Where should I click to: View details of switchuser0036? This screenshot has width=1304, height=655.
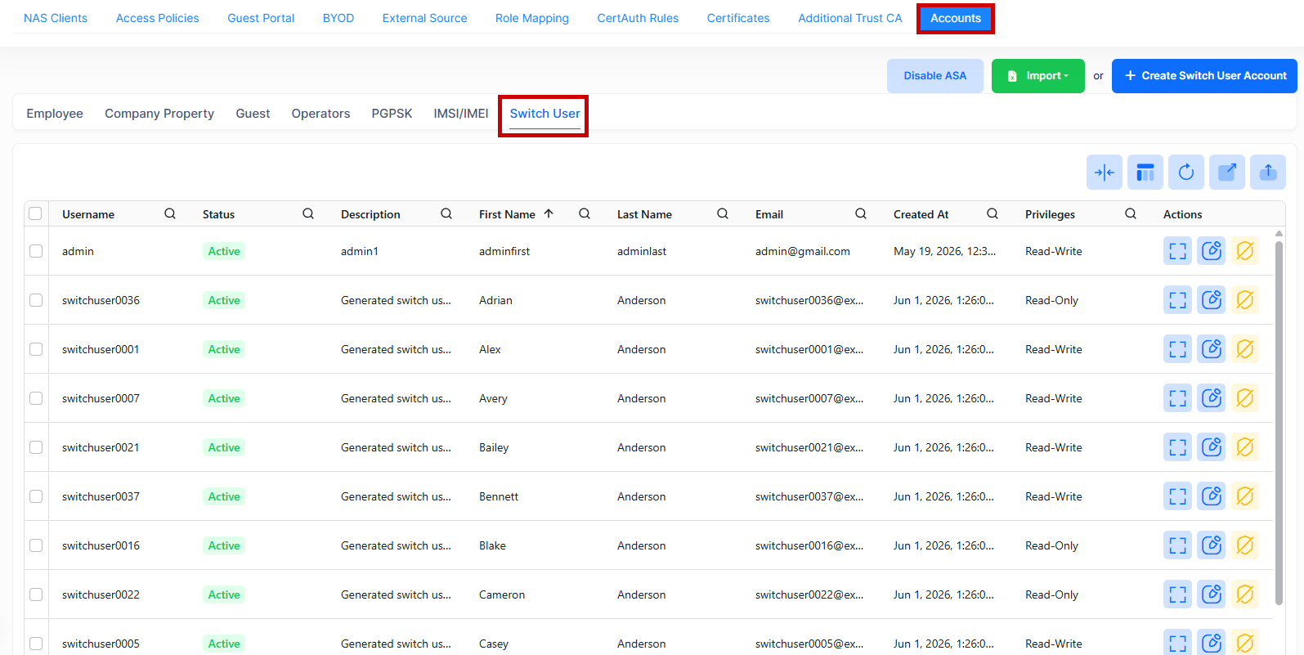tap(1177, 300)
